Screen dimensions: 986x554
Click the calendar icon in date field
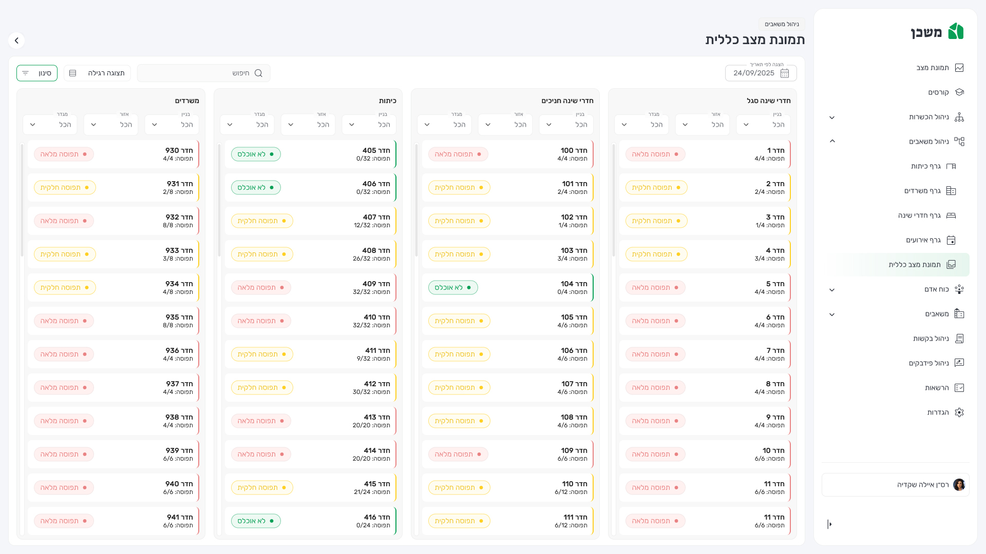784,73
